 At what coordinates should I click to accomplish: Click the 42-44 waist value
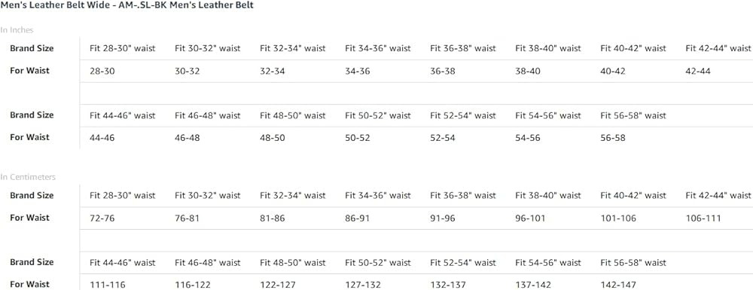coord(698,72)
